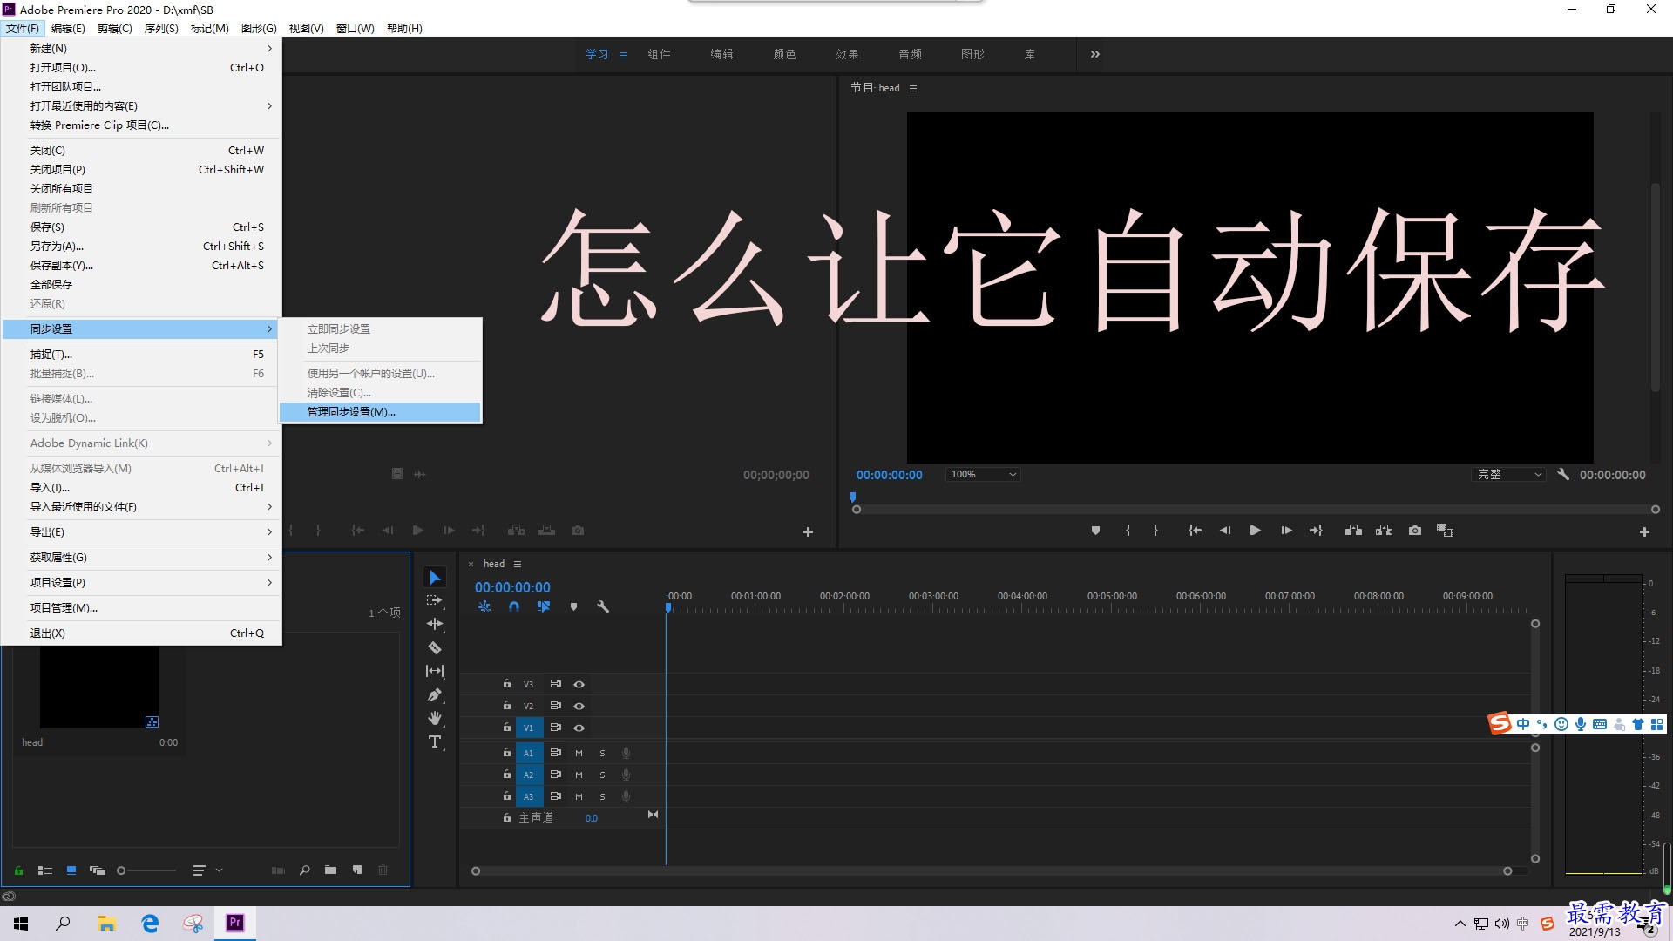Screen dimensions: 1673x941
Task: Toggle A3 track targeting
Action: coord(528,796)
